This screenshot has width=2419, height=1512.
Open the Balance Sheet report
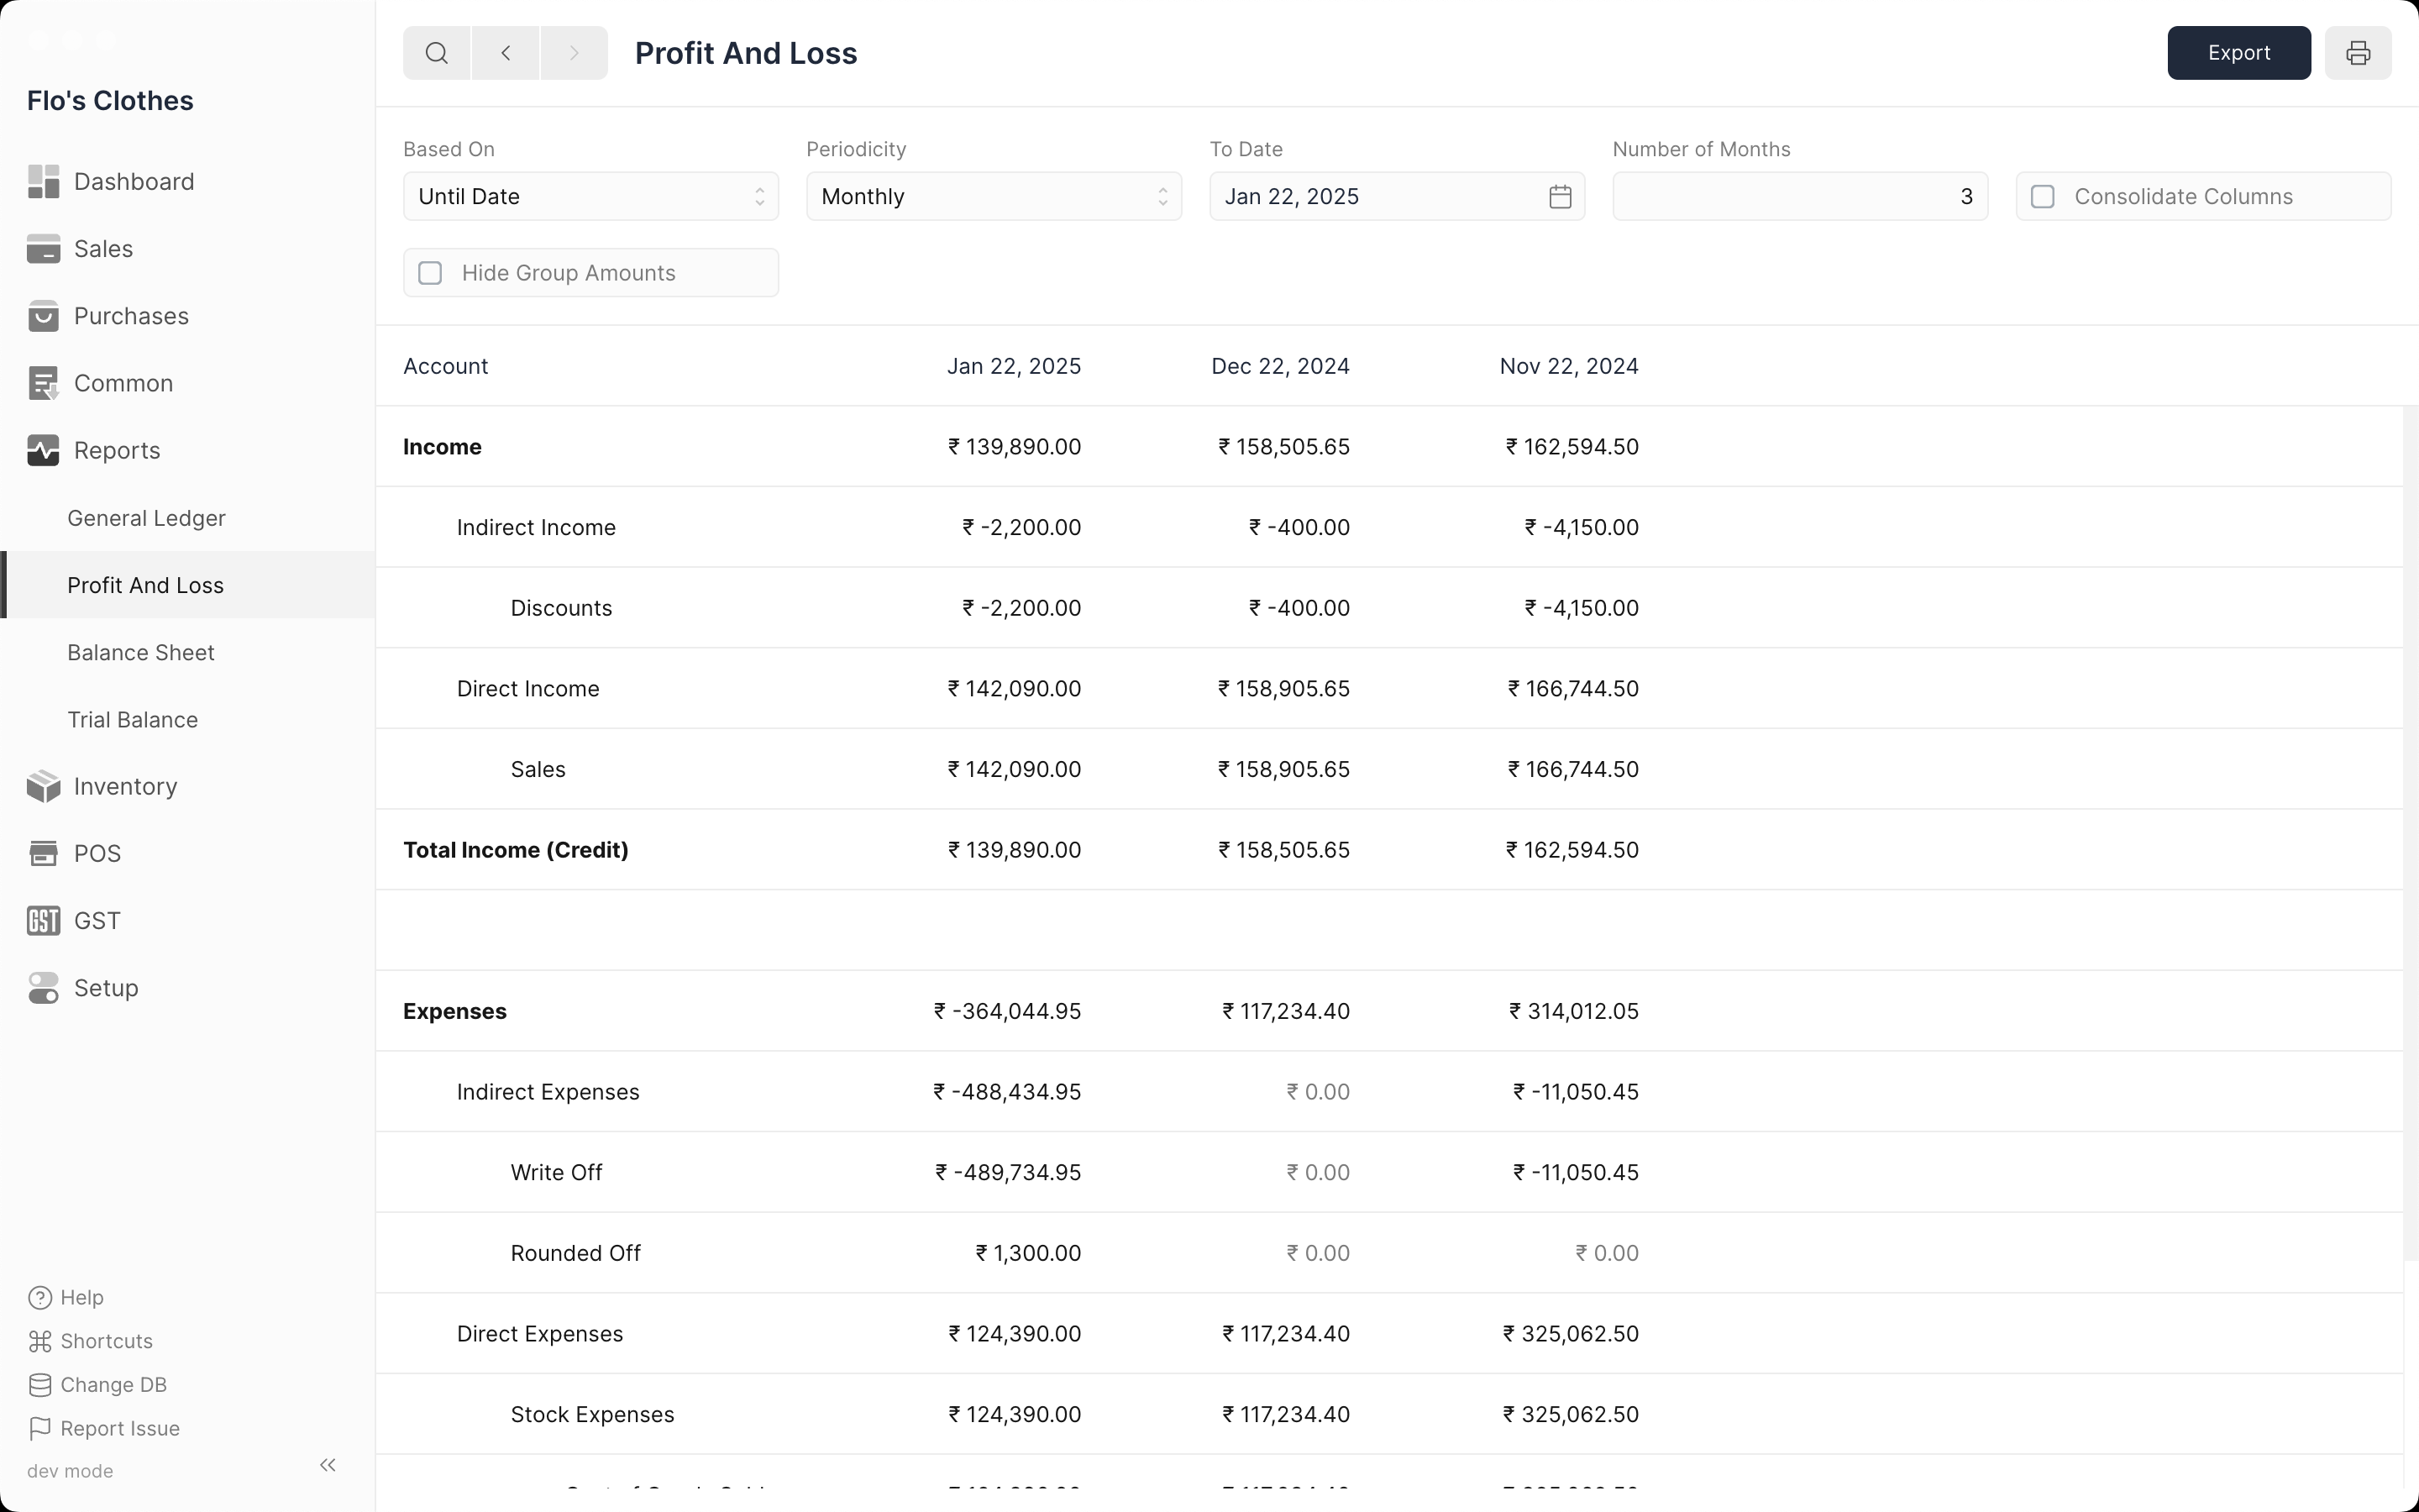click(141, 653)
